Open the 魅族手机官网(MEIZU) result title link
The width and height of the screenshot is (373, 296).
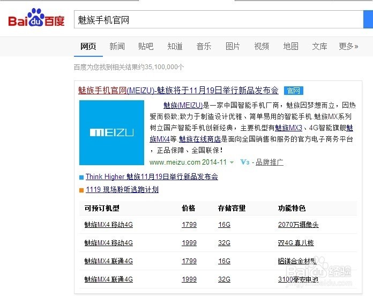tap(178, 91)
